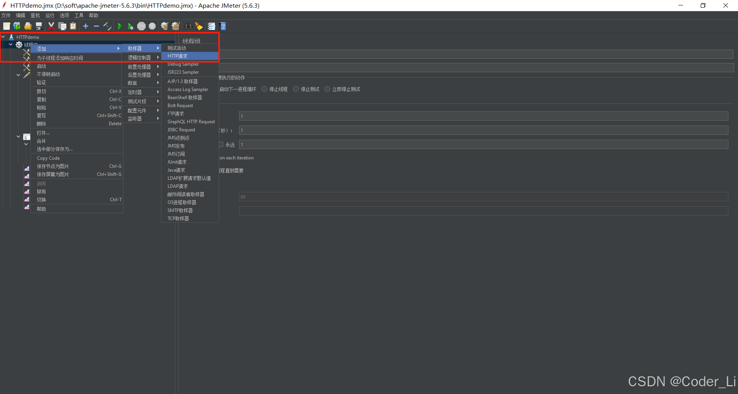
Task: Select the 立即停止测试 radio button
Action: [x=327, y=89]
